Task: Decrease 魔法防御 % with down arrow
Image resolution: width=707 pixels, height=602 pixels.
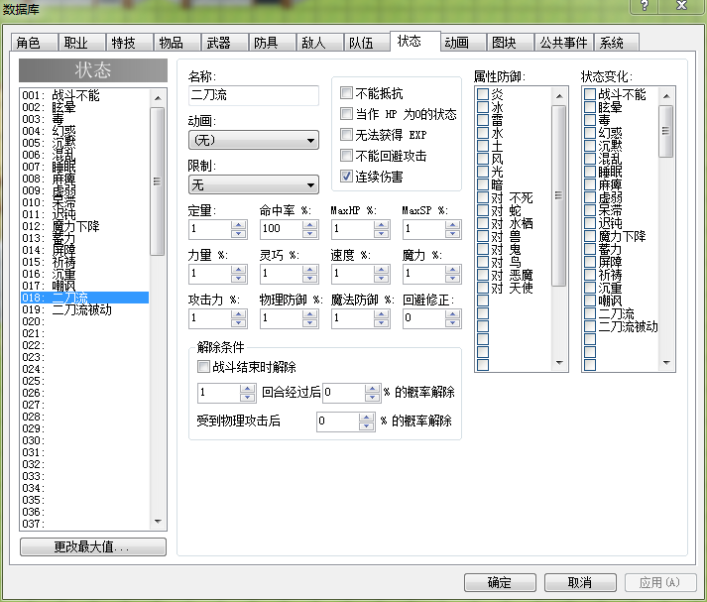Action: (382, 323)
